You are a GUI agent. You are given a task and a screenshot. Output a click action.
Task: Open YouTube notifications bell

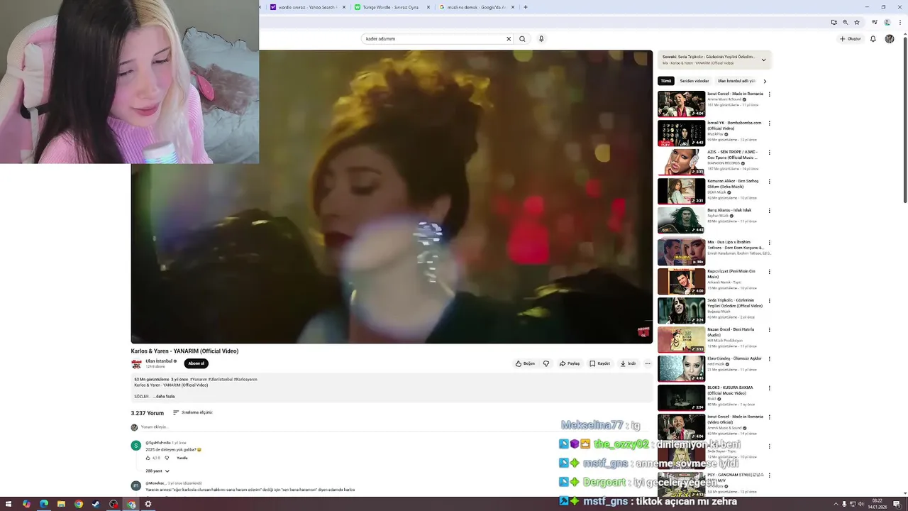click(873, 39)
